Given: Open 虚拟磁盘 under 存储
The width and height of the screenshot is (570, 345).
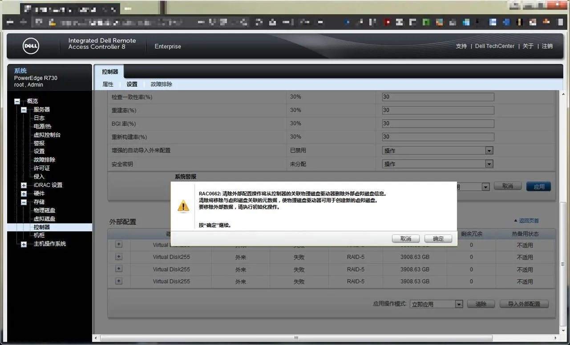Looking at the screenshot, I should [44, 219].
